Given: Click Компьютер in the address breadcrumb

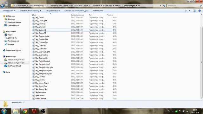Looking at the screenshot, I should (21, 6).
